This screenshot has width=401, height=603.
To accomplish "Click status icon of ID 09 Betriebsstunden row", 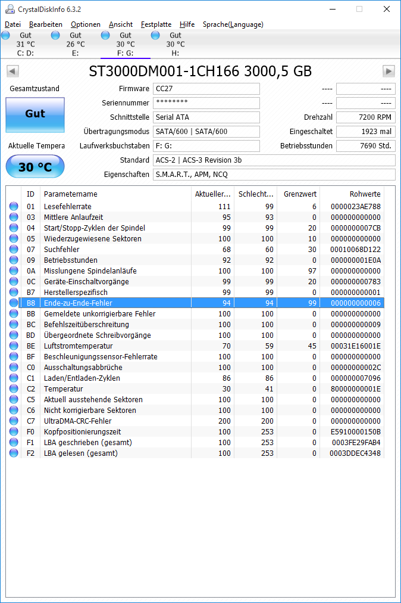I will (x=14, y=260).
